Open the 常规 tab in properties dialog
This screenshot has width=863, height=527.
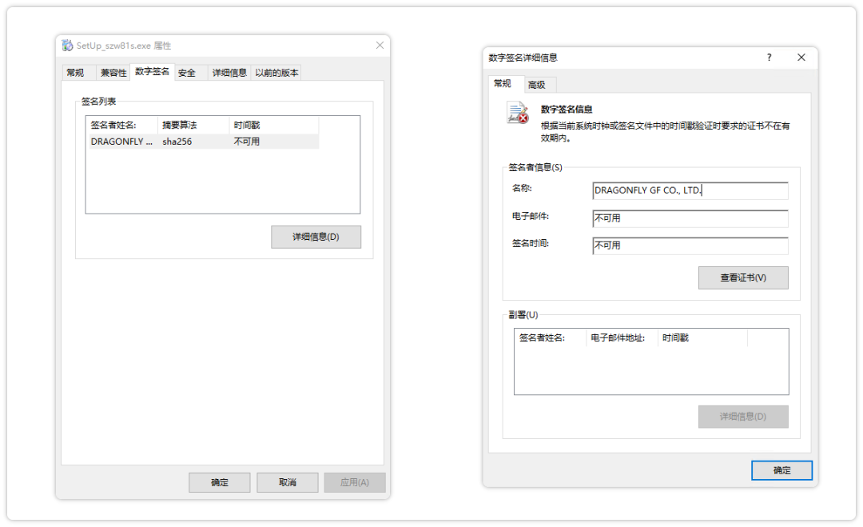click(78, 73)
